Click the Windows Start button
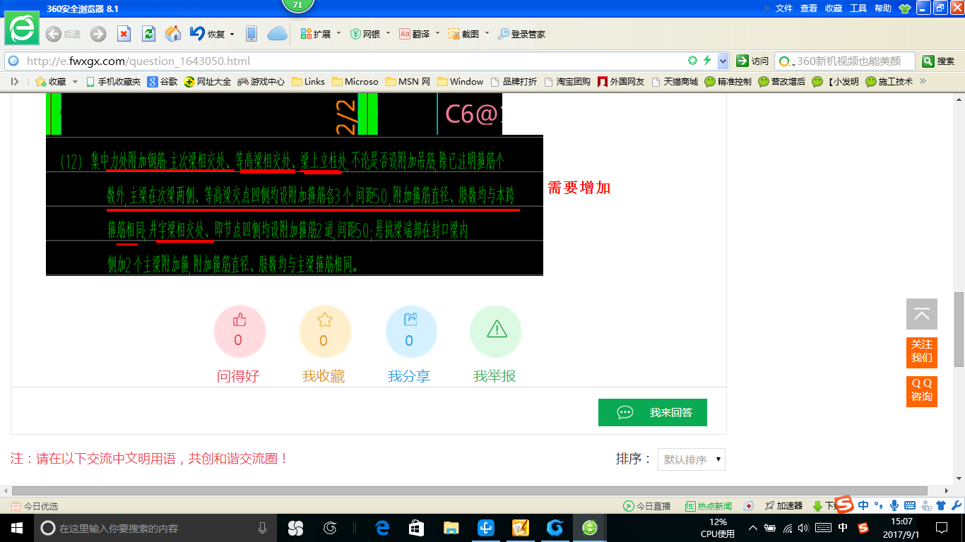Screen dimensions: 965x542 pyautogui.click(x=16, y=527)
